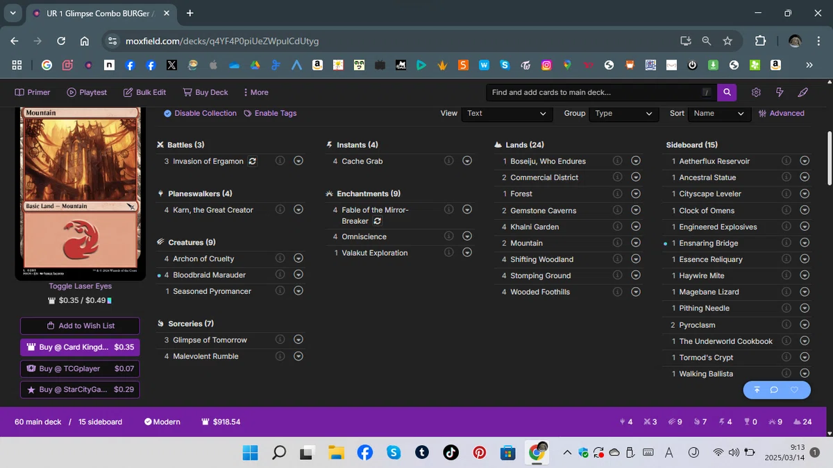Enable Tags toggle
This screenshot has width=833, height=468.
[270, 113]
